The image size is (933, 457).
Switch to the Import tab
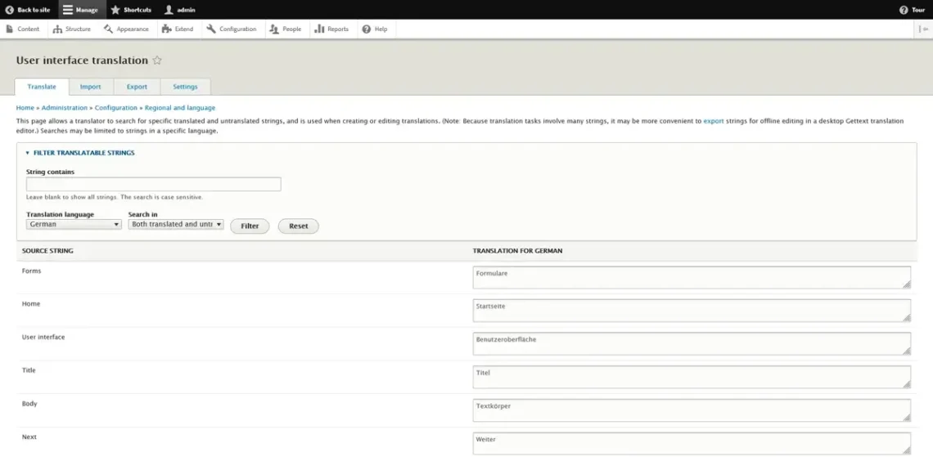90,87
